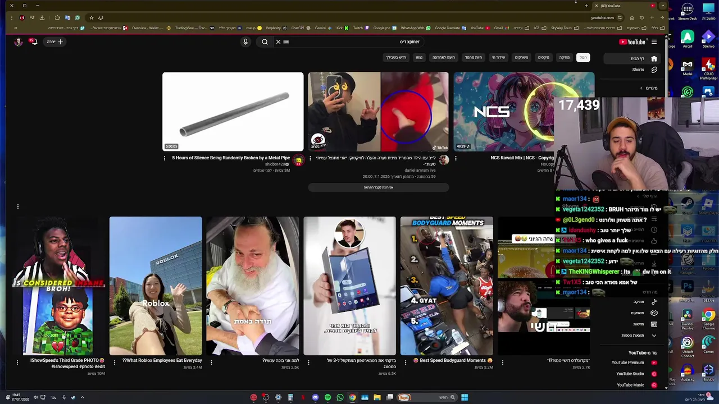Image resolution: width=719 pixels, height=404 pixels.
Task: Click the daniel amiram live channel name
Action: coord(420,170)
